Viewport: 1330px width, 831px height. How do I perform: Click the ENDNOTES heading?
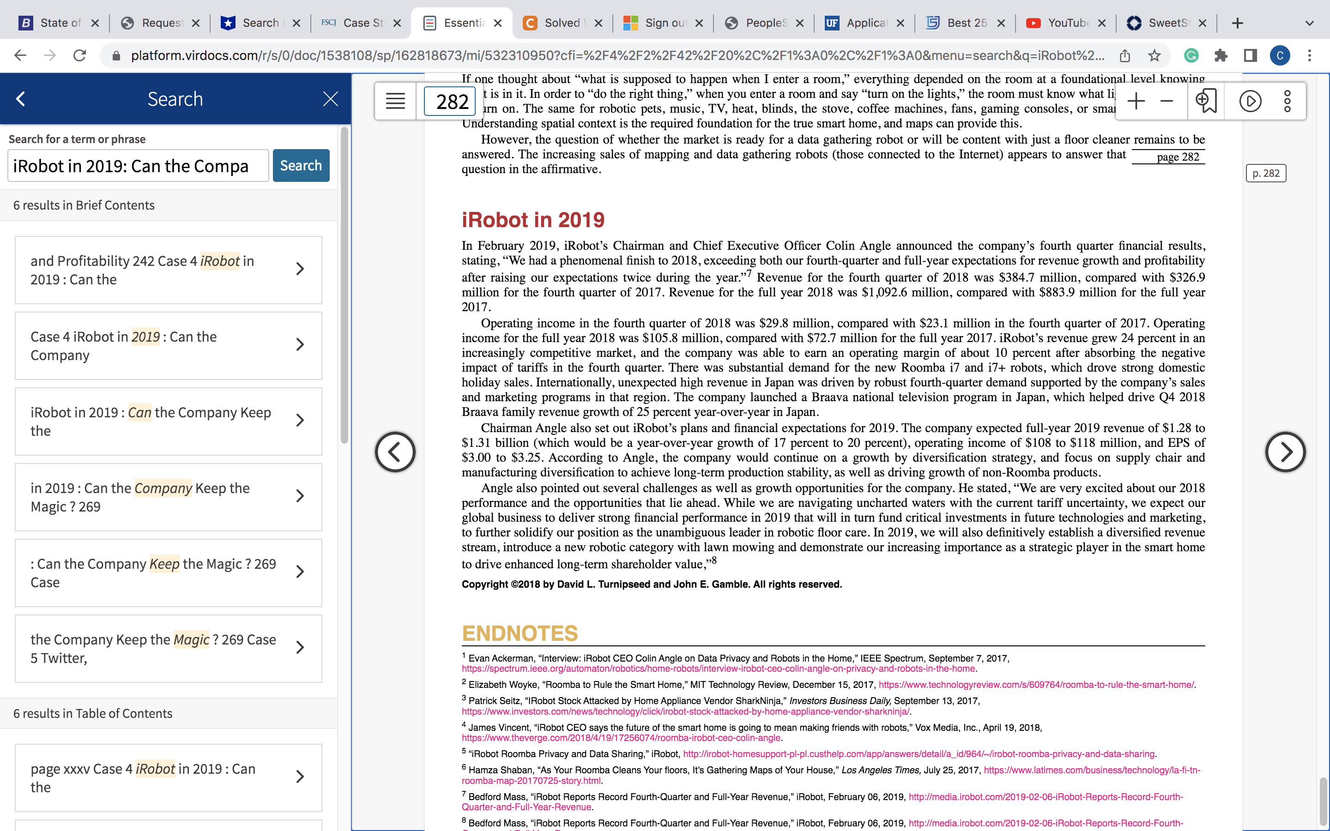[x=520, y=633]
